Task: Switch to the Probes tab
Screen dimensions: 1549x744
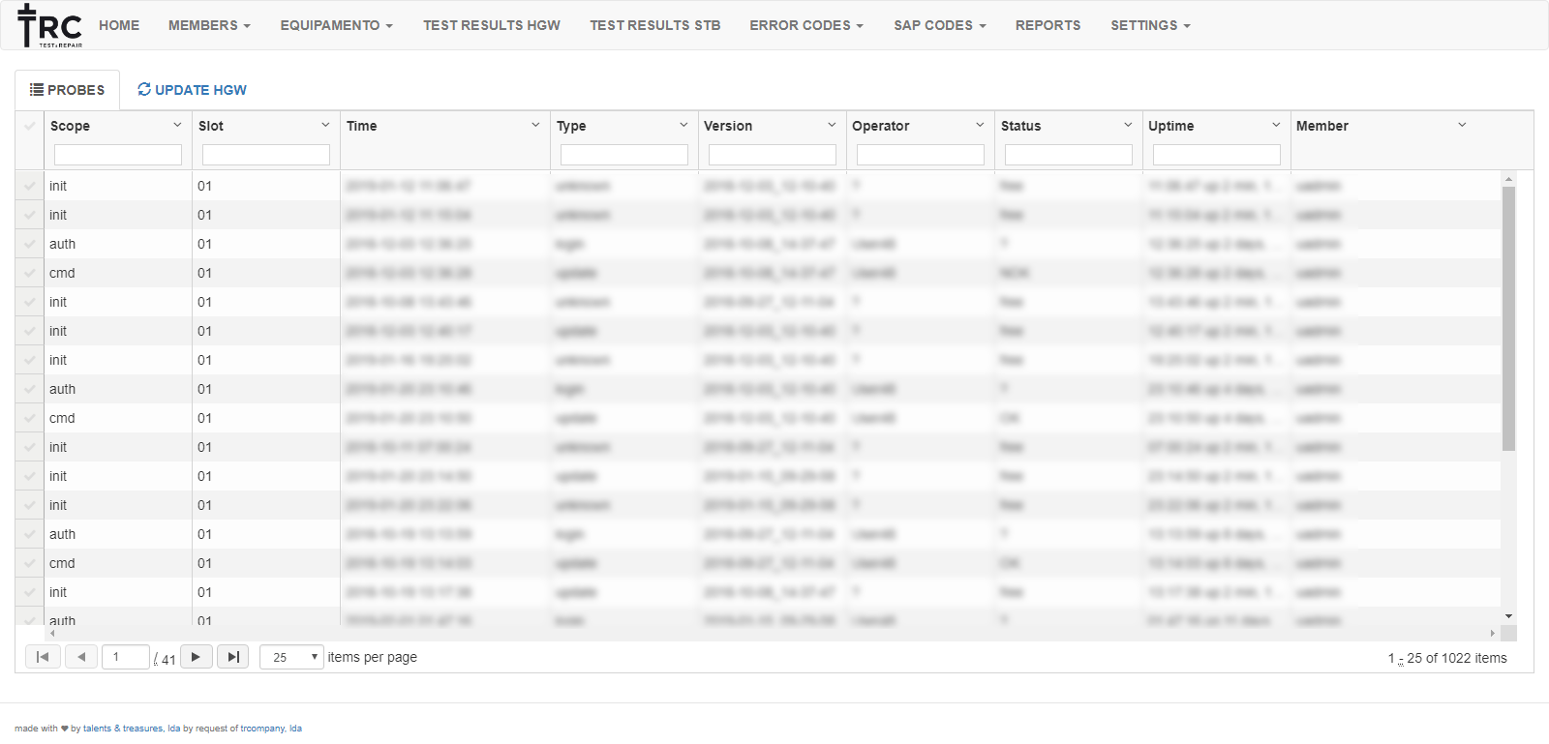Action: tap(68, 90)
